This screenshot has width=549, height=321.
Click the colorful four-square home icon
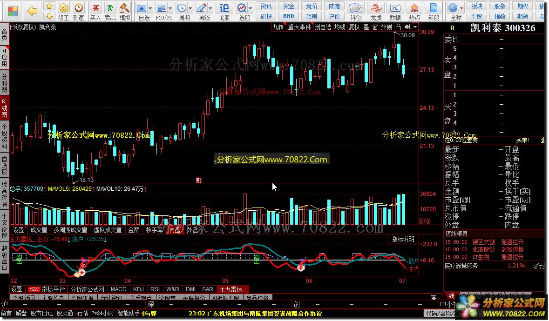[x=13, y=11]
